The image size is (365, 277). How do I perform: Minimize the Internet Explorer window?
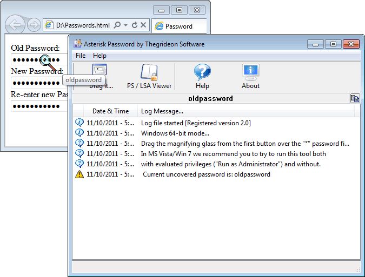click(161, 10)
